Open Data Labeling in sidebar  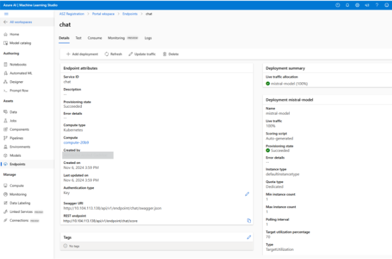pyautogui.click(x=17, y=203)
